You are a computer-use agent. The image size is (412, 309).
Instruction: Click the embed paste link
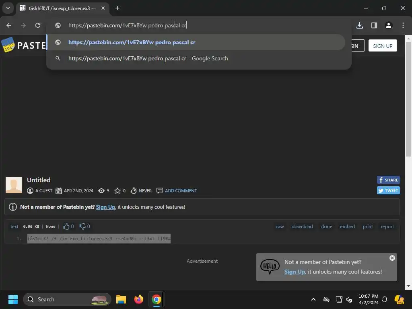[x=347, y=227]
